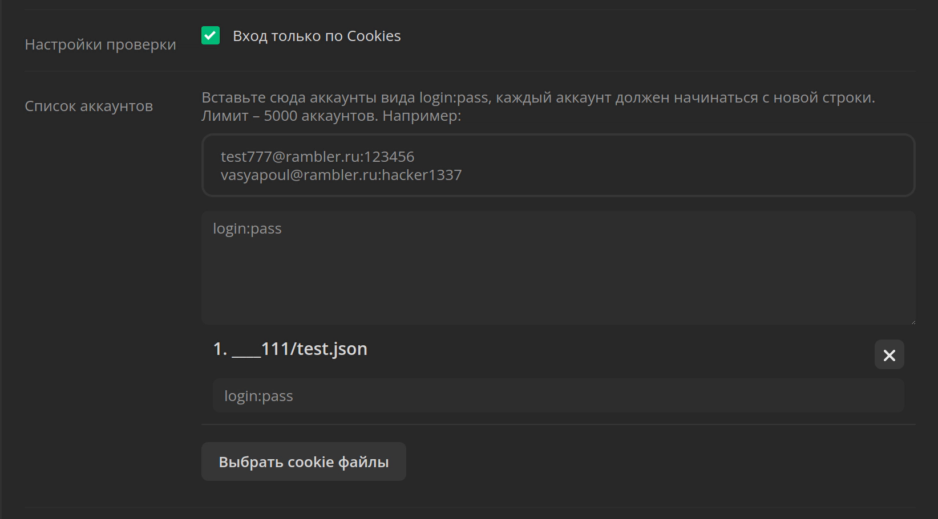938x519 pixels.
Task: Click the word "cookie" on the file button
Action: tap(310, 462)
